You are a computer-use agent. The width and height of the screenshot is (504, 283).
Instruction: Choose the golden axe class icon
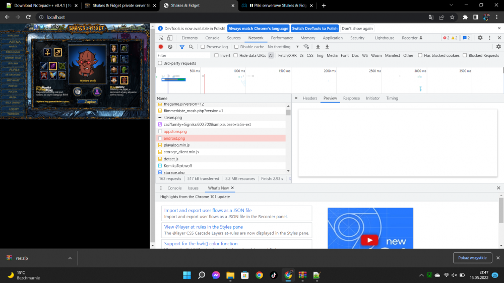pyautogui.click(x=62, y=75)
